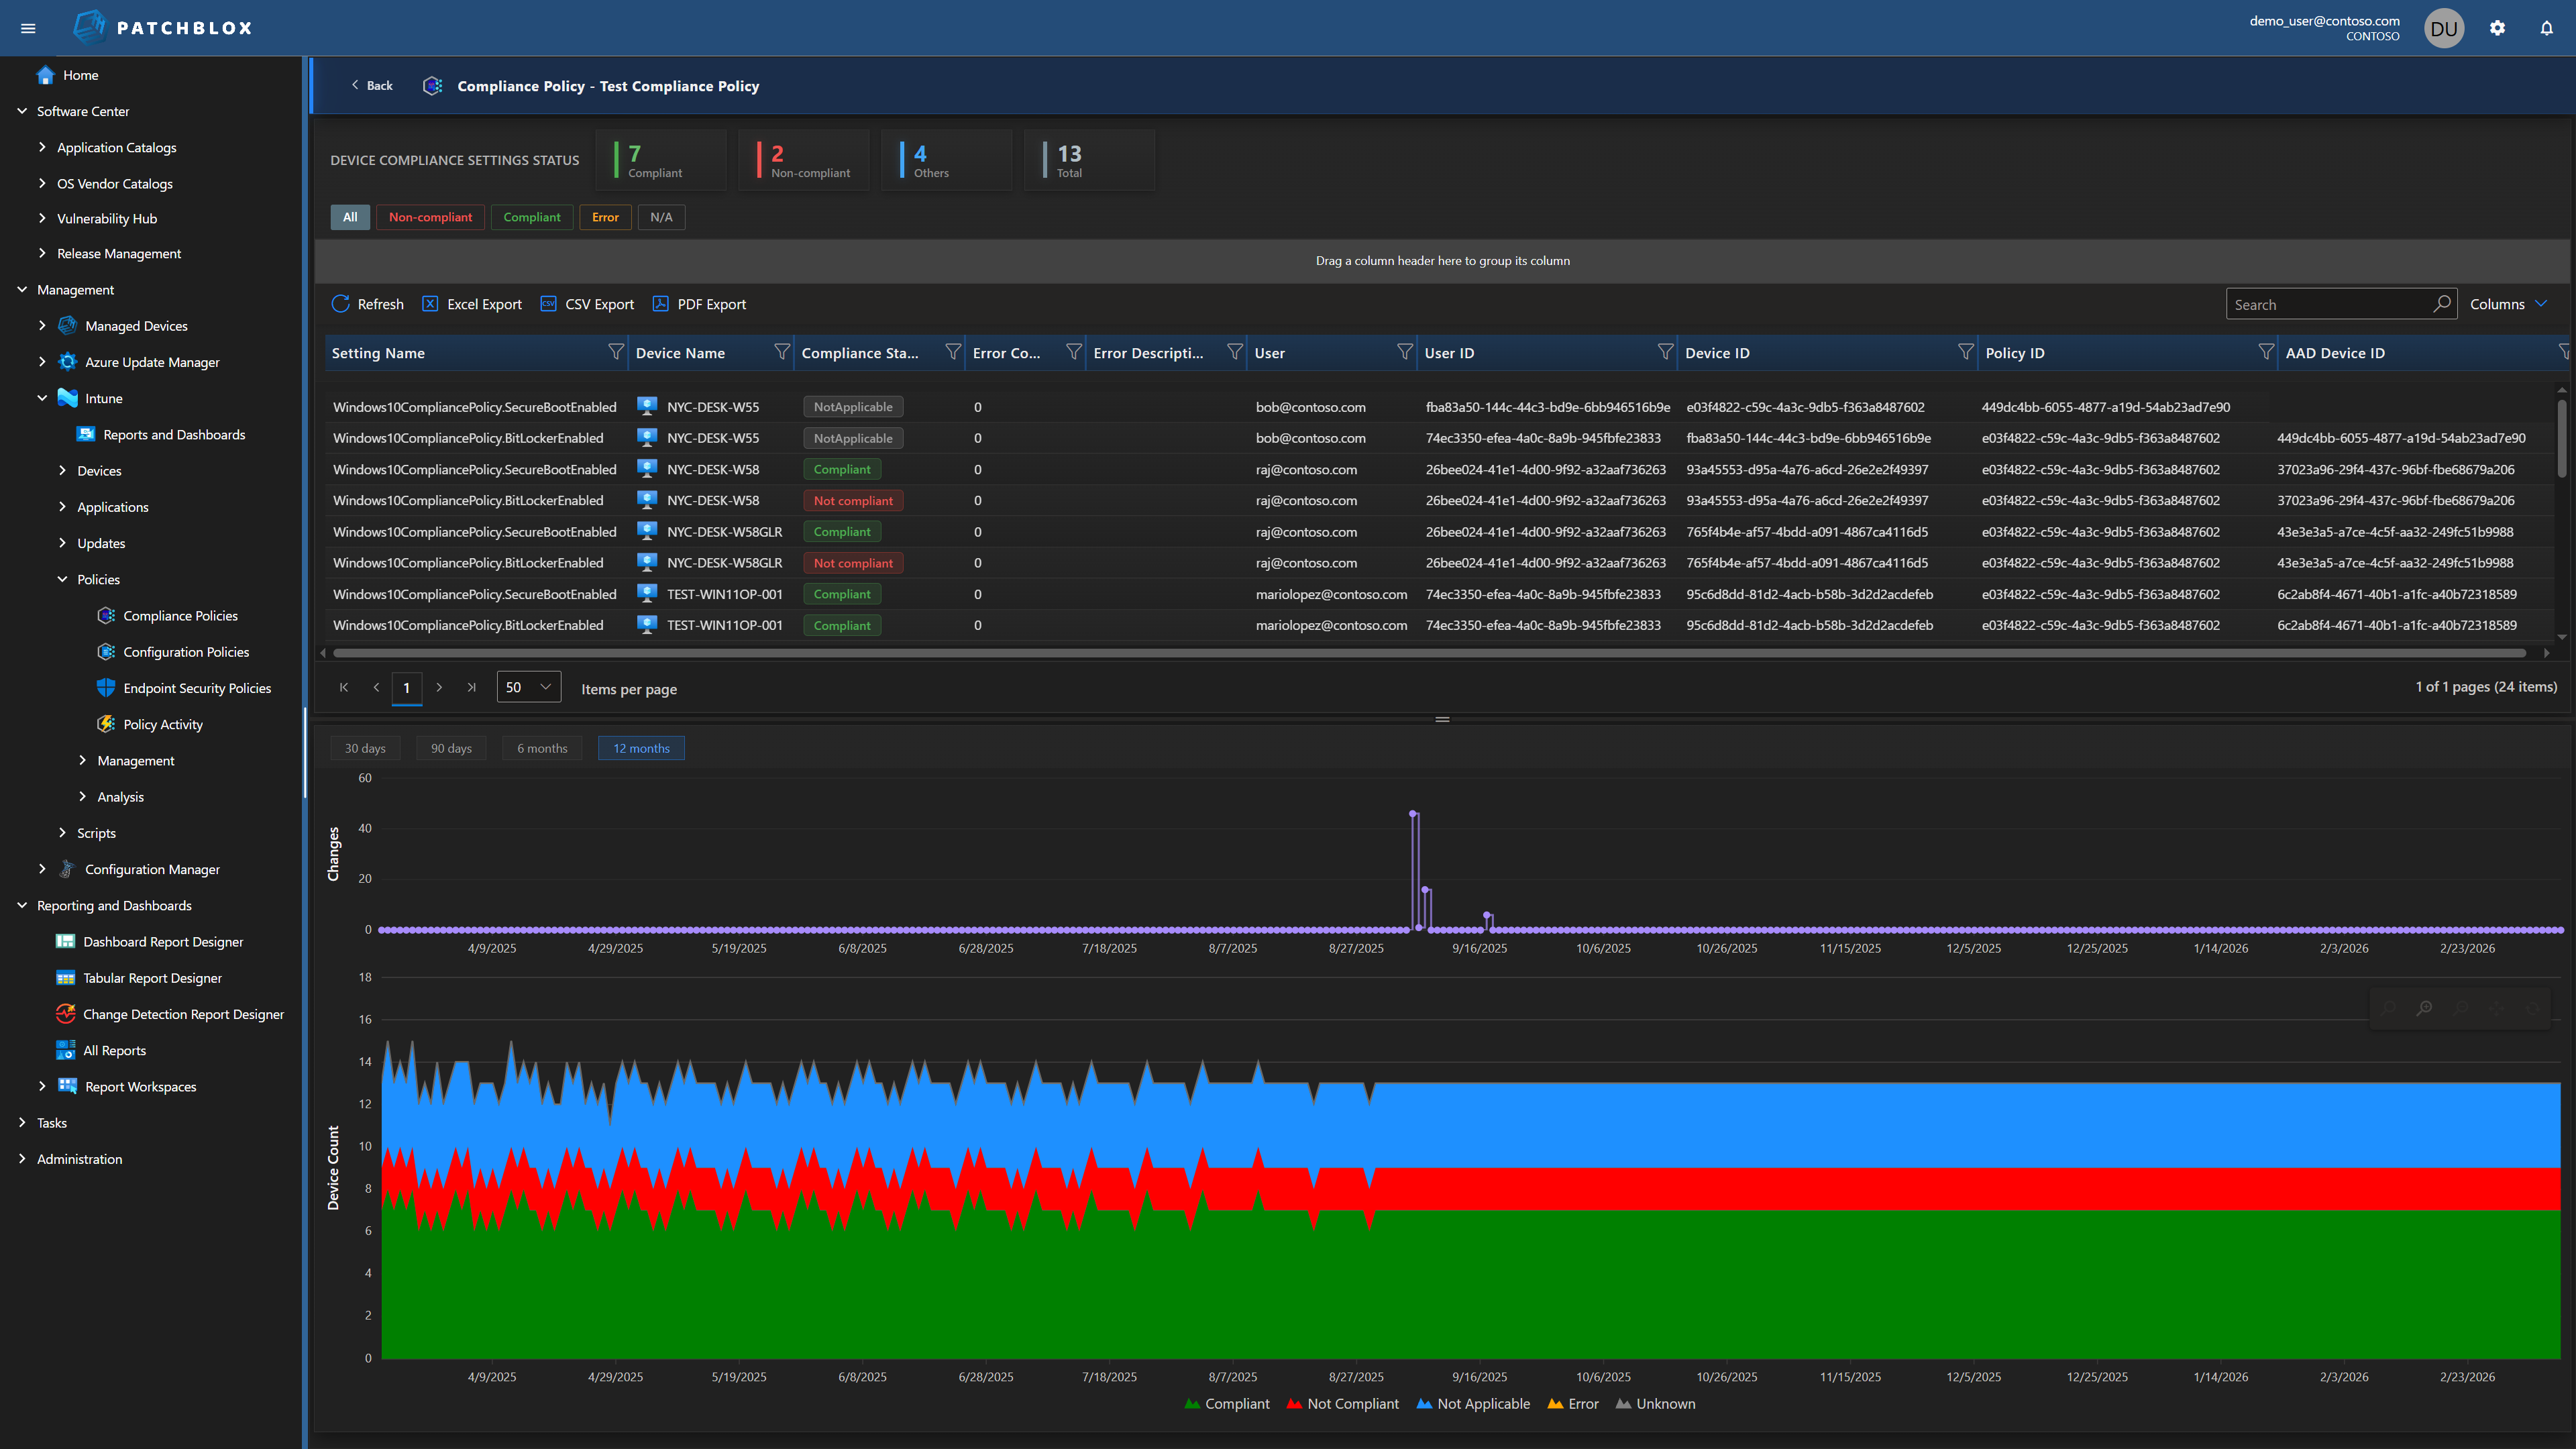Open Compliance Policies in sidebar
This screenshot has height=1449, width=2576.
click(x=180, y=615)
